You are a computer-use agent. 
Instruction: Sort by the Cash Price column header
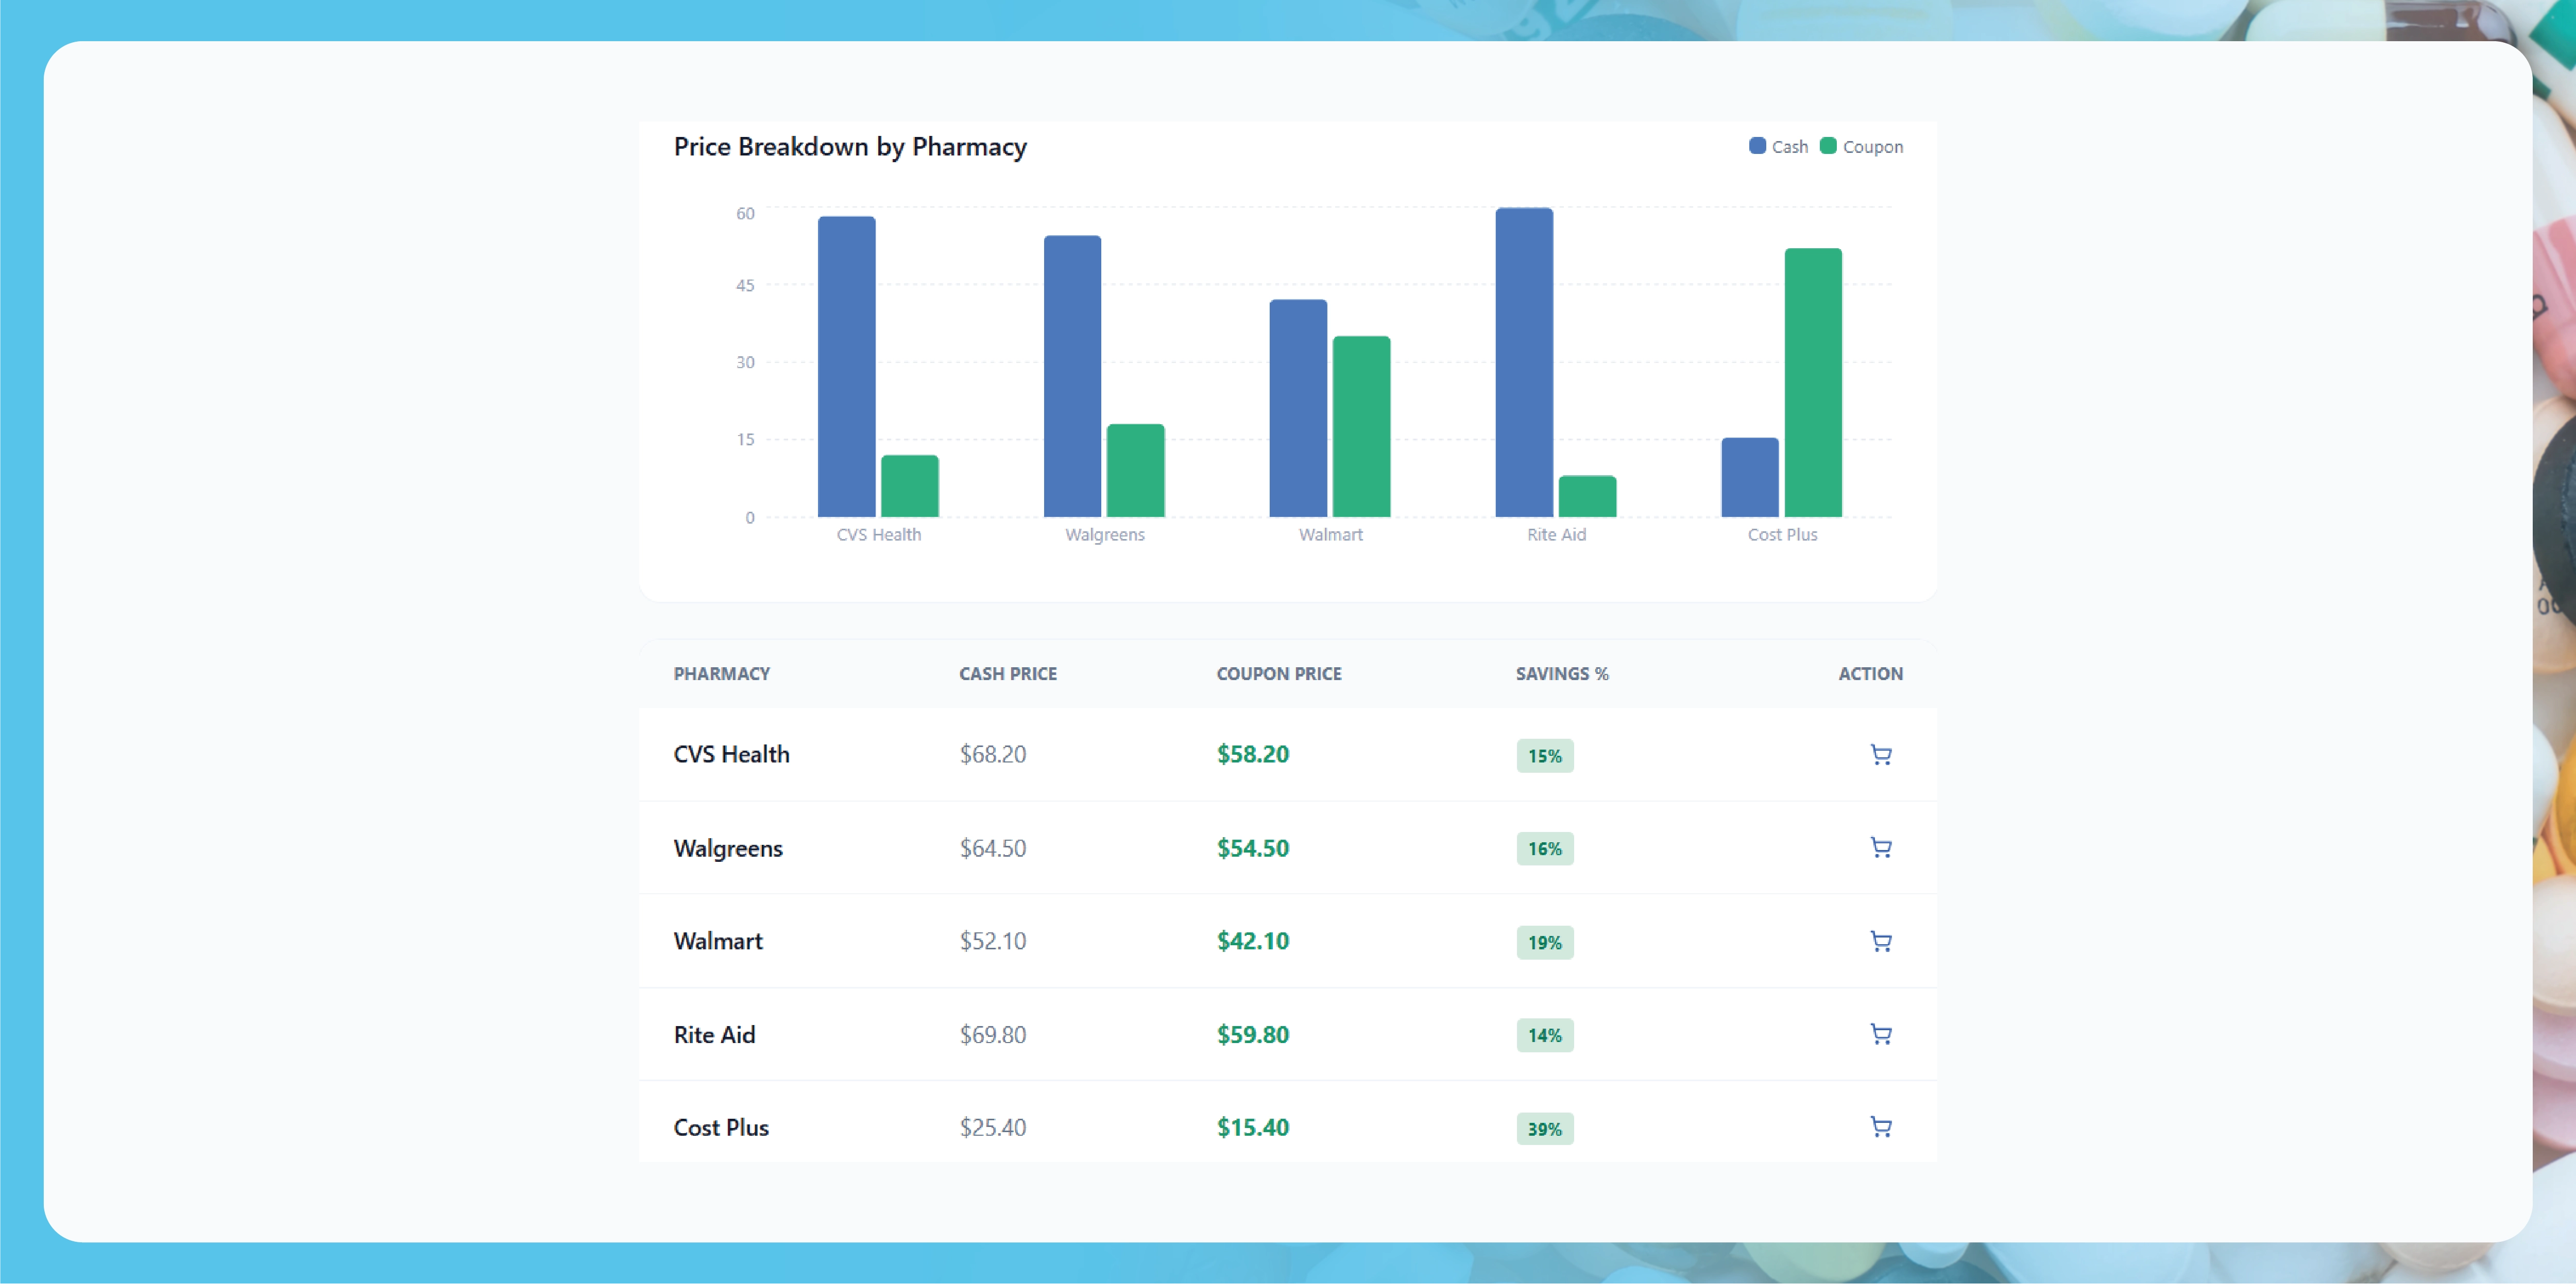point(1008,673)
